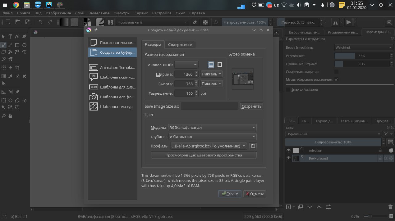Select the Pan hand tool
The image size is (395, 221).
(x=10, y=116)
